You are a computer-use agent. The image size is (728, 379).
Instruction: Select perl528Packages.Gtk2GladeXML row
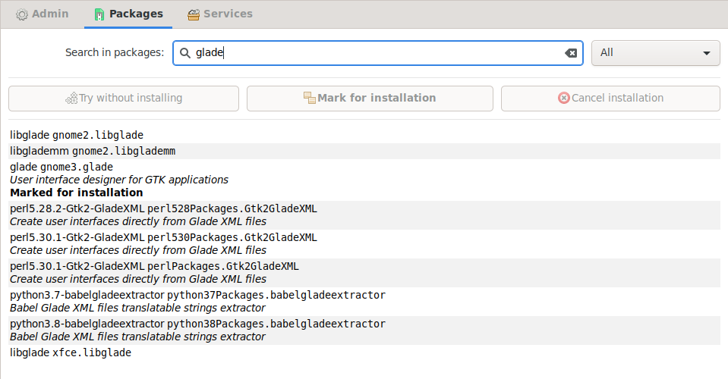(364, 215)
